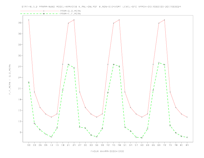Click the x-axis forecast hour label 36
The image size is (204, 158).
[x=97, y=145]
